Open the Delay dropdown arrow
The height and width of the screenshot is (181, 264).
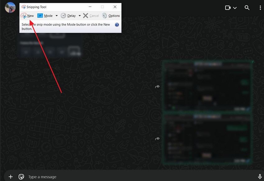click(x=80, y=16)
